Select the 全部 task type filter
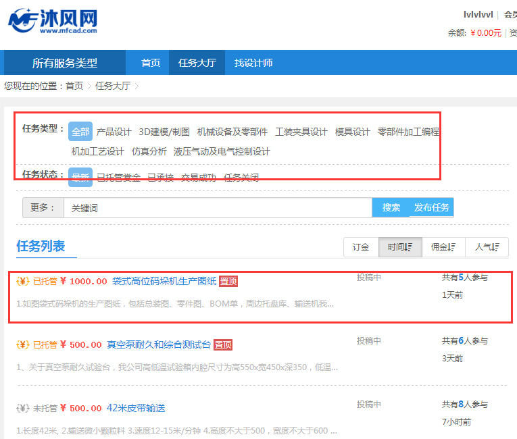Image resolution: width=517 pixels, height=439 pixels. (80, 132)
